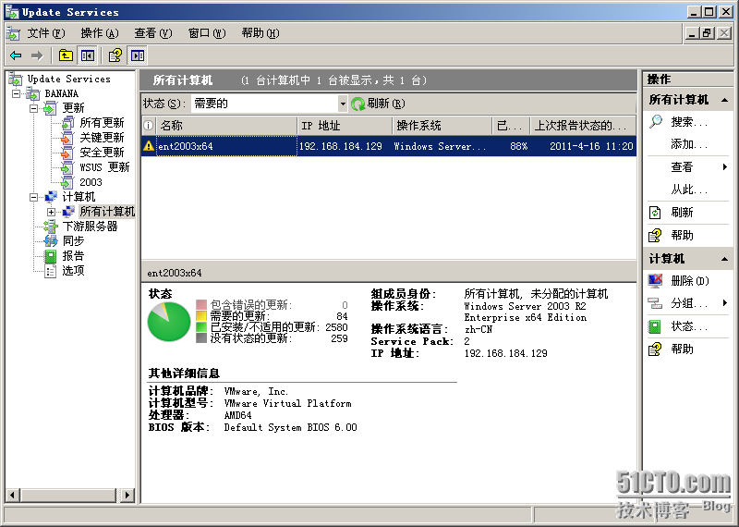This screenshot has height=527, width=739.
Task: Click the green Status report icon
Action: (655, 326)
